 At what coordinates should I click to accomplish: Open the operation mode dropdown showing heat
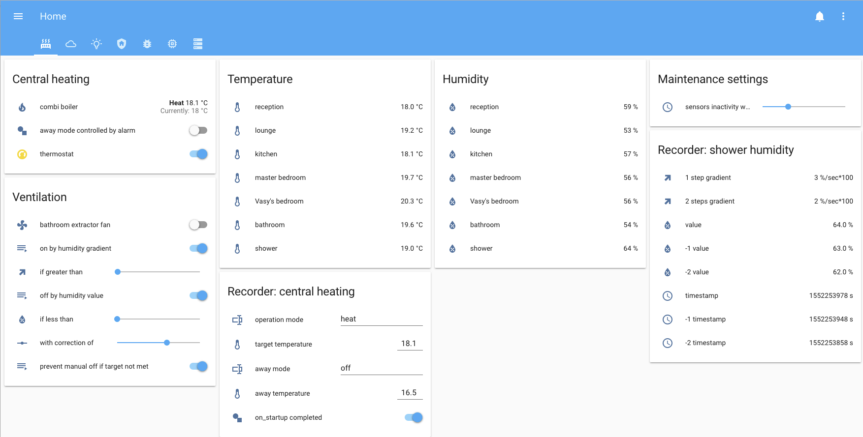(381, 319)
